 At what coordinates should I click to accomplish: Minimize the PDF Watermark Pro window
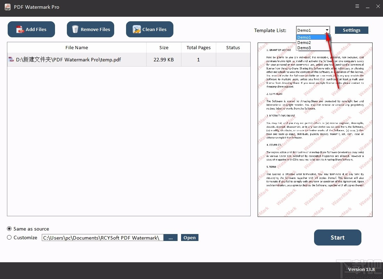[x=368, y=7]
